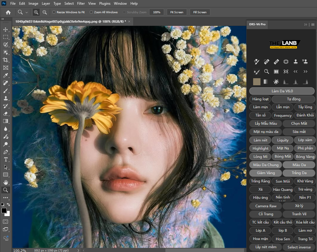Enable the Resize Windows to Fit checkbox
This screenshot has height=252, width=317.
point(54,12)
